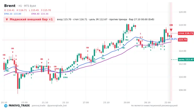This screenshot has width=194, height=109.
Task: Click the 108.00 price axis label
Action: click(182, 90)
